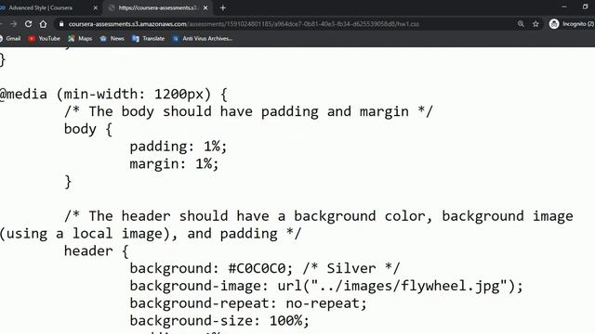Click the 'header {' selector line
Viewport: 595px width, 334px height.
97,251
